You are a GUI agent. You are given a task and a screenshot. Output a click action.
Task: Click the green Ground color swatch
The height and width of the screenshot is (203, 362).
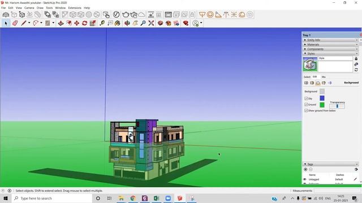322,105
